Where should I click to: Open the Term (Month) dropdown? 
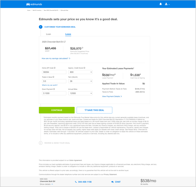pos(80,81)
